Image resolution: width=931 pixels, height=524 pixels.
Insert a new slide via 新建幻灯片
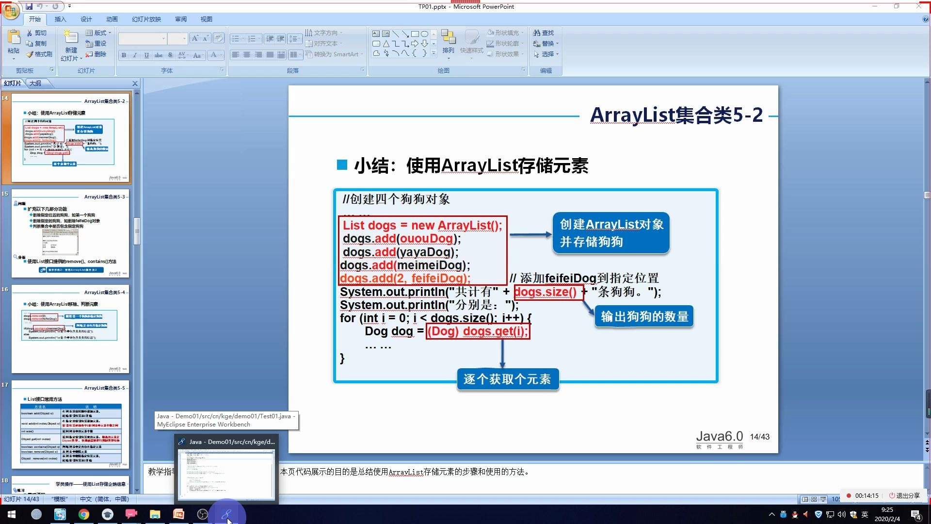71,46
